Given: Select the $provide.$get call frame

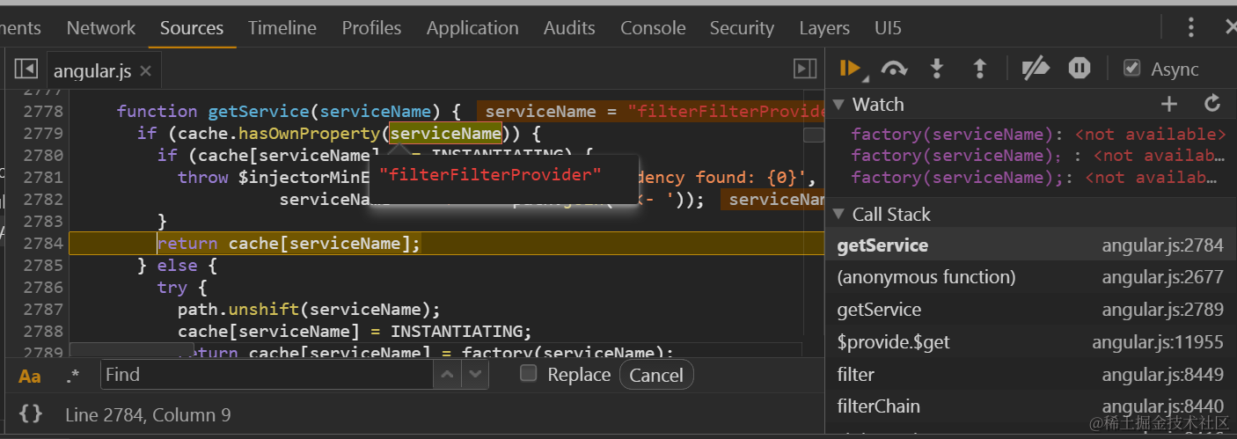Looking at the screenshot, I should coord(1030,342).
